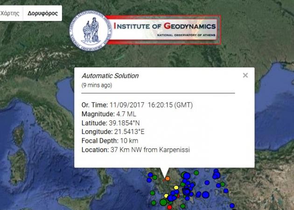Close the Automatic Solution popup
The image size is (294, 210).
coord(245,75)
